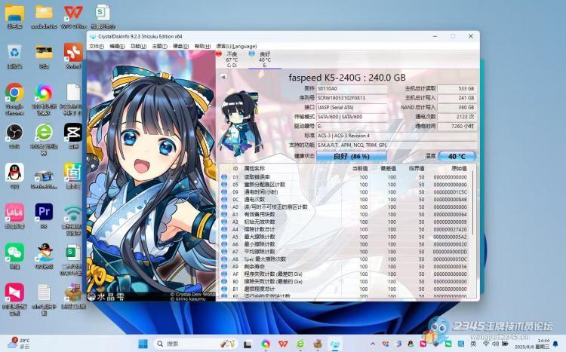Viewport: 566px width, 352px height.
Task: Click the interface field UASP (Serial ATA)
Action: tap(352, 107)
